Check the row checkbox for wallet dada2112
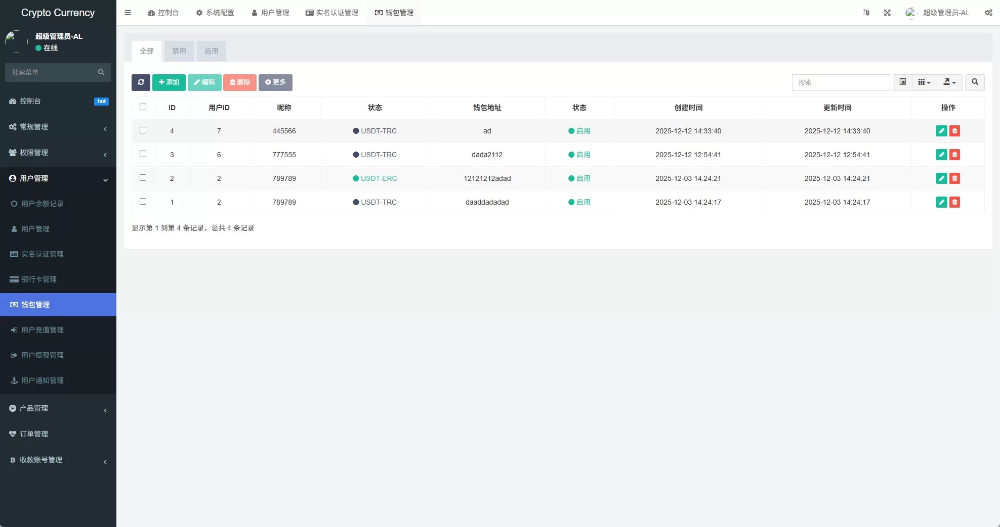This screenshot has width=1000, height=527. [x=143, y=154]
